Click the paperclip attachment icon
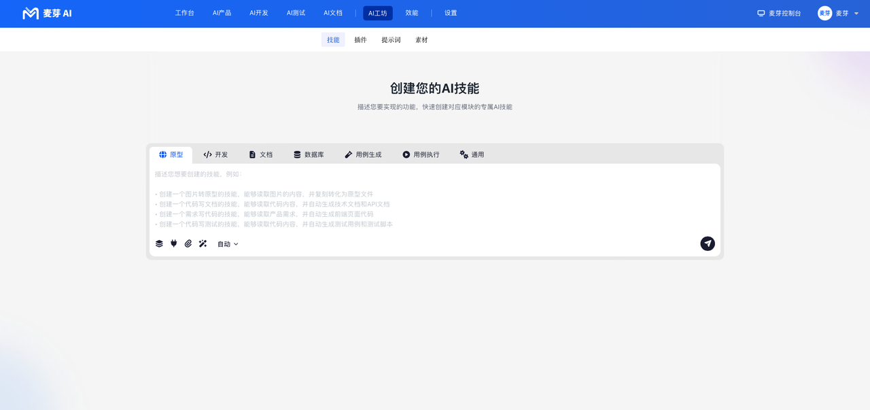Viewport: 870px width, 410px height. (x=188, y=243)
